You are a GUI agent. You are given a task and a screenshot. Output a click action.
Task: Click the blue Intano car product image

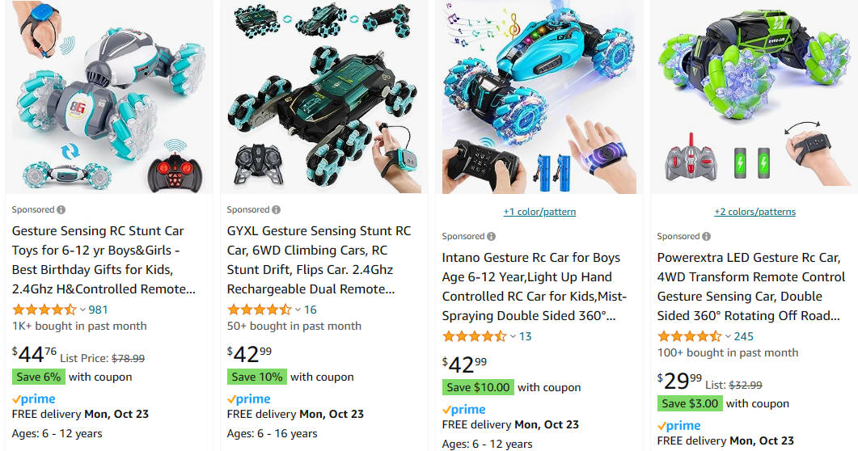[539, 97]
